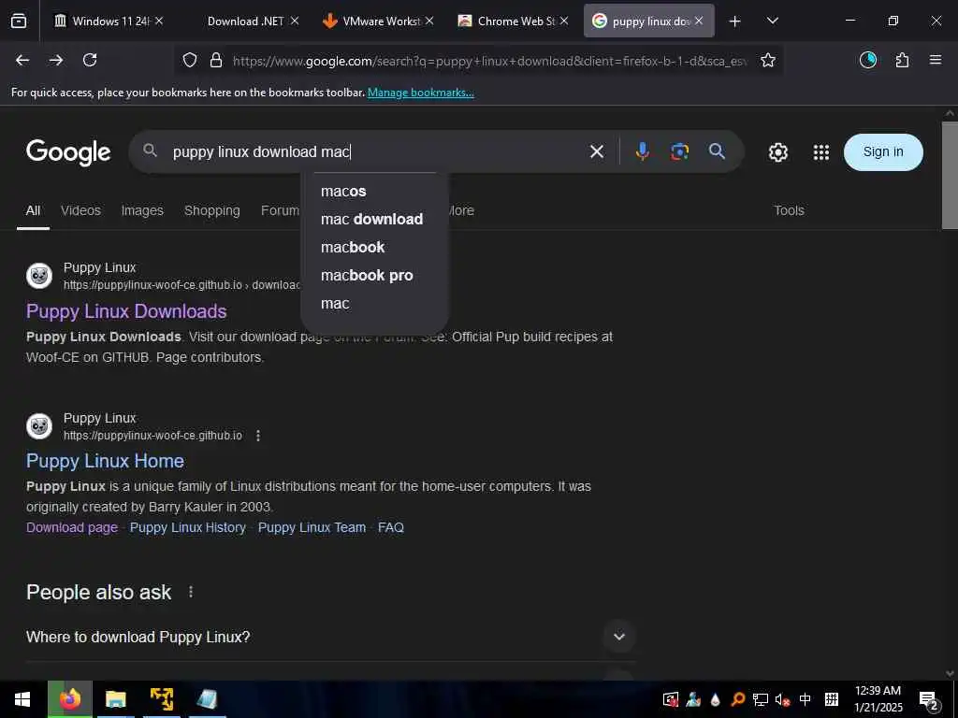List all tabs dropdown arrow

(x=772, y=21)
